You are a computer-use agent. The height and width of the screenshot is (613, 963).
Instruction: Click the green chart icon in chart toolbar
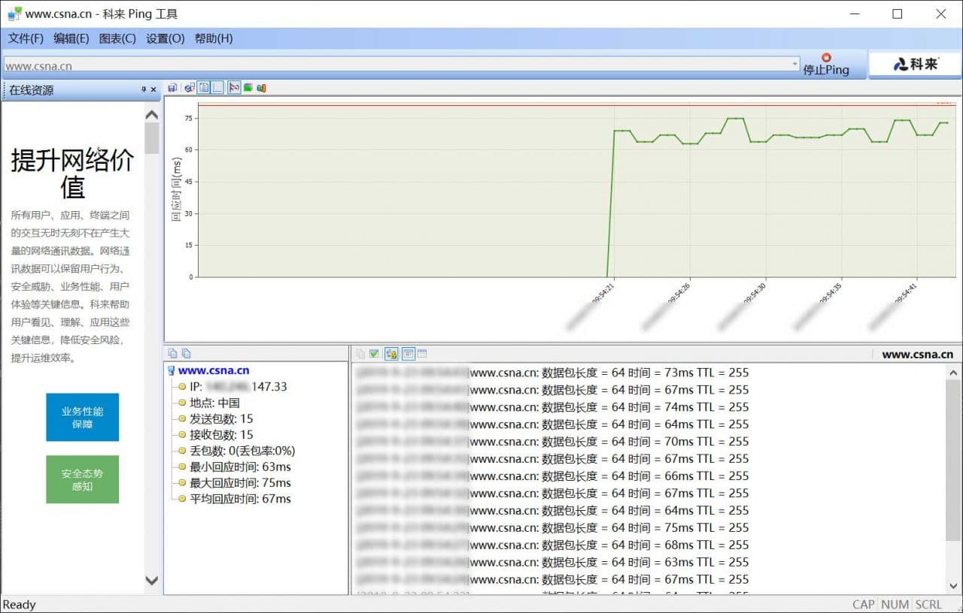248,88
